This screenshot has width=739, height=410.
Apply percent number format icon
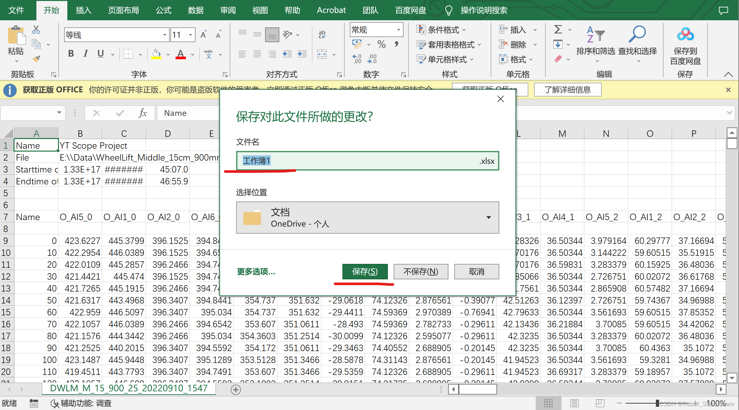[x=382, y=45]
